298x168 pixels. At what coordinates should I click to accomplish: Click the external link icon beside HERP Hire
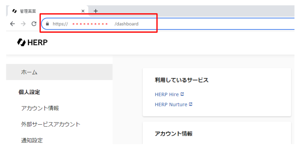coord(182,94)
